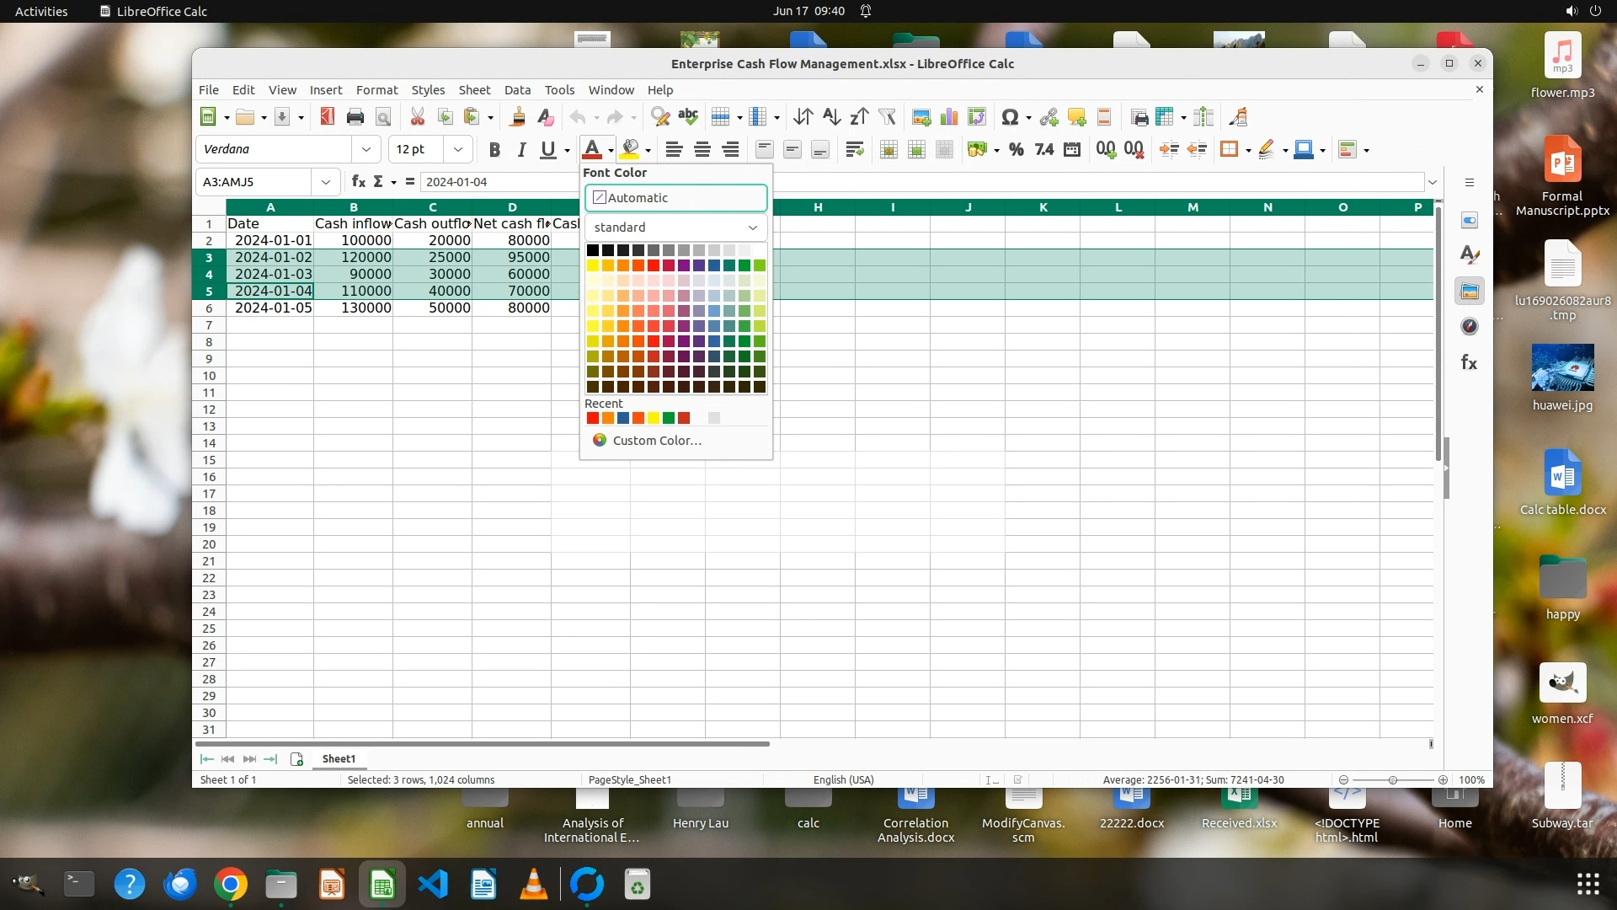Open the Insert Chart tool
Image resolution: width=1617 pixels, height=910 pixels.
coord(949,117)
